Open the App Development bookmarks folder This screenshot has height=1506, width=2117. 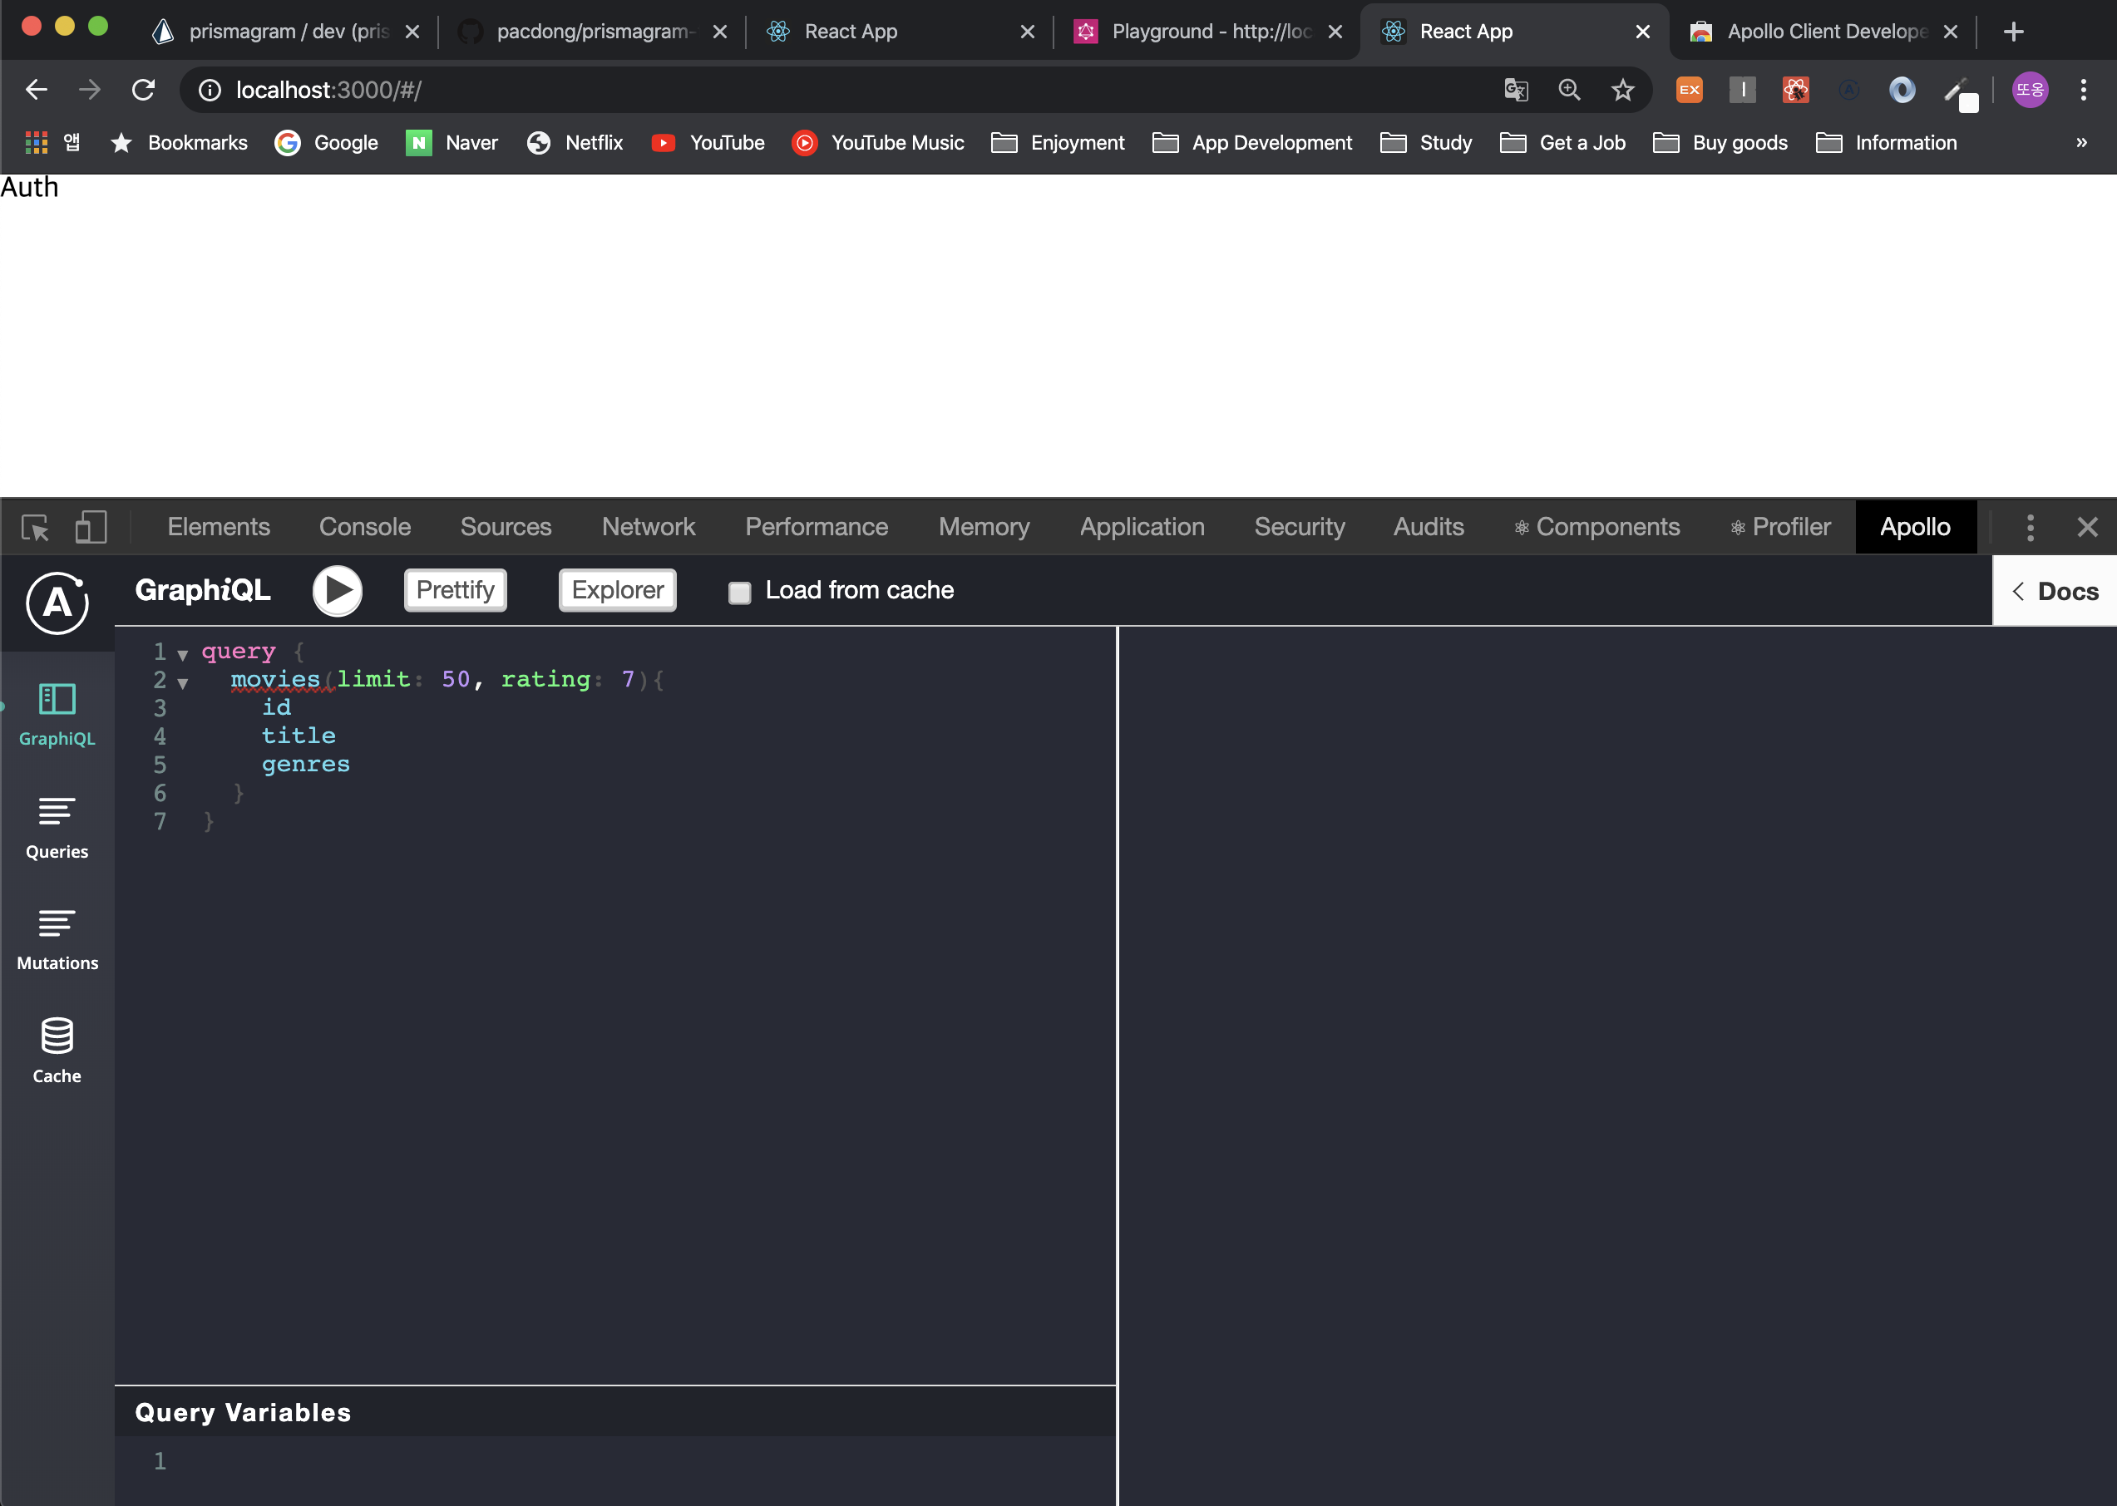tap(1252, 143)
